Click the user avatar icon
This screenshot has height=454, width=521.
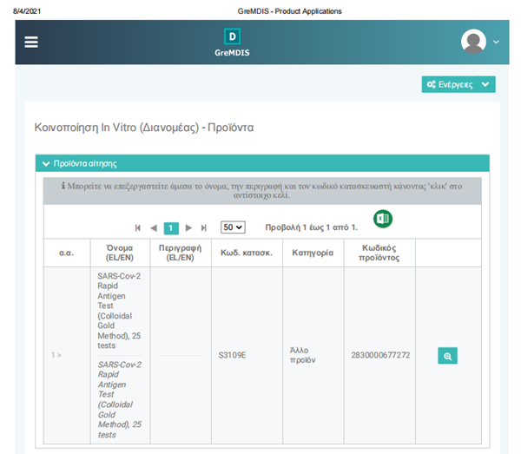point(473,42)
